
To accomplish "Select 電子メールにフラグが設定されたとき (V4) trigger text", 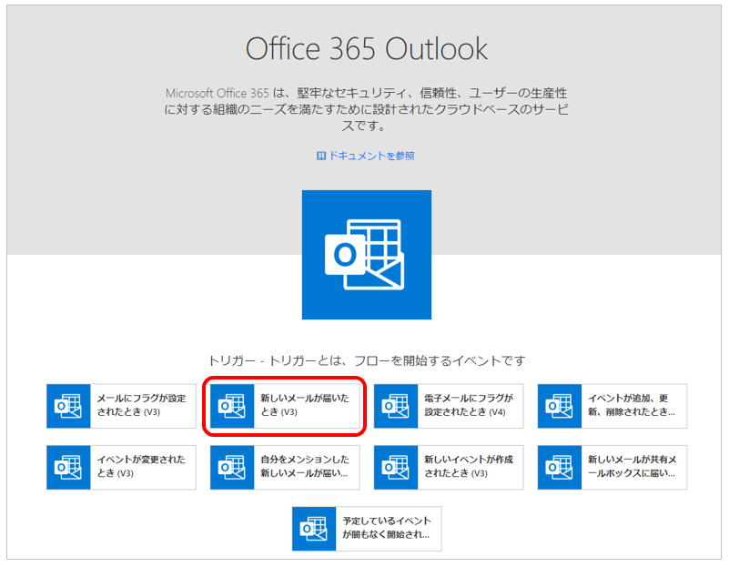I will (x=469, y=405).
